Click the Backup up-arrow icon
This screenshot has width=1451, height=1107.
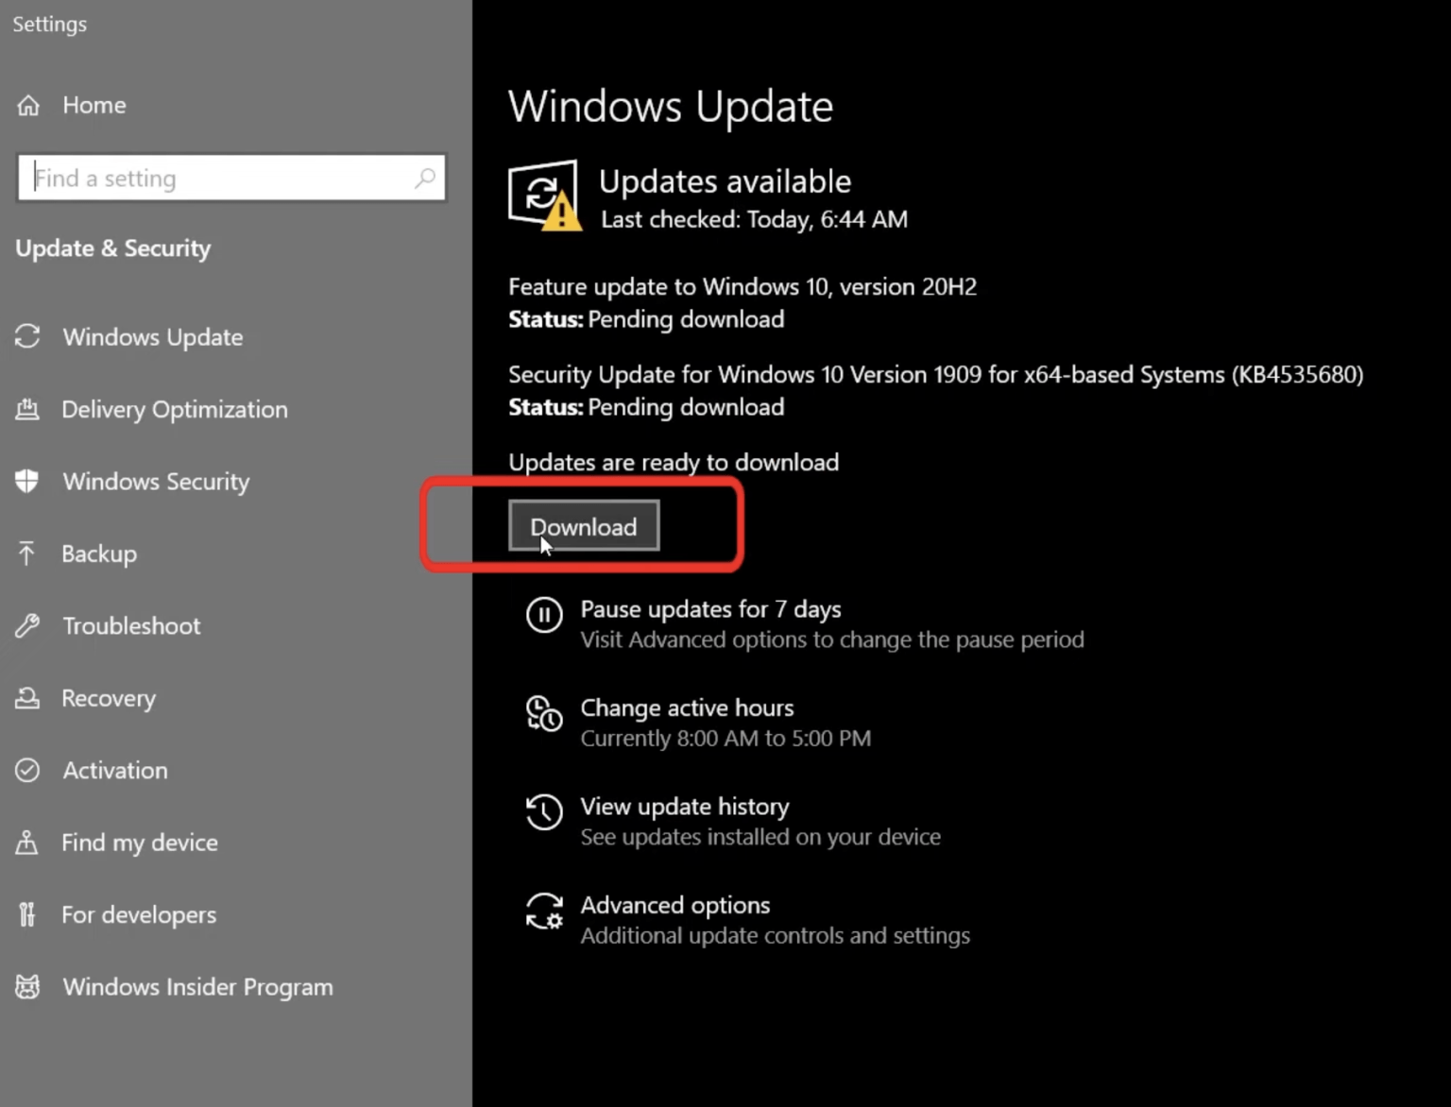(28, 553)
